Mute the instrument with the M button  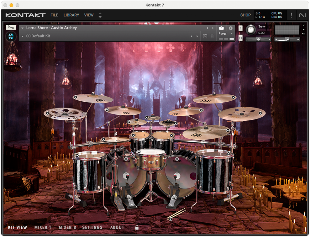tap(240, 38)
